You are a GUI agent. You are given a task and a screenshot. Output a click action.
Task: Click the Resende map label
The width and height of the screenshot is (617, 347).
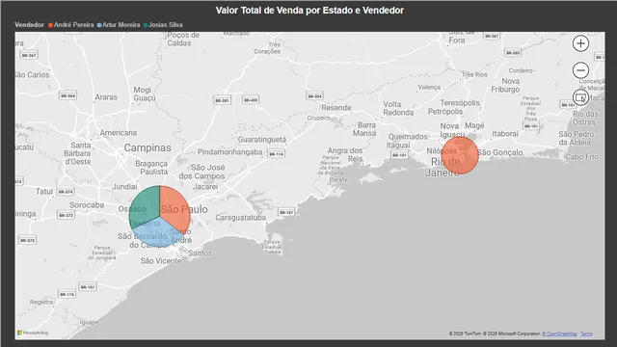(336, 107)
